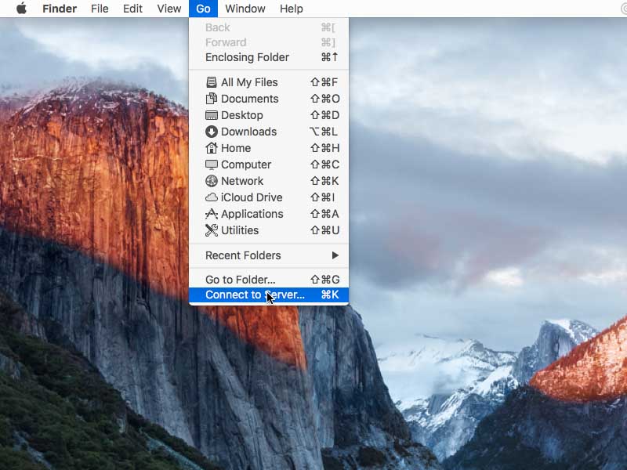Click the Computer monitor icon
Image resolution: width=627 pixels, height=470 pixels.
coord(211,164)
